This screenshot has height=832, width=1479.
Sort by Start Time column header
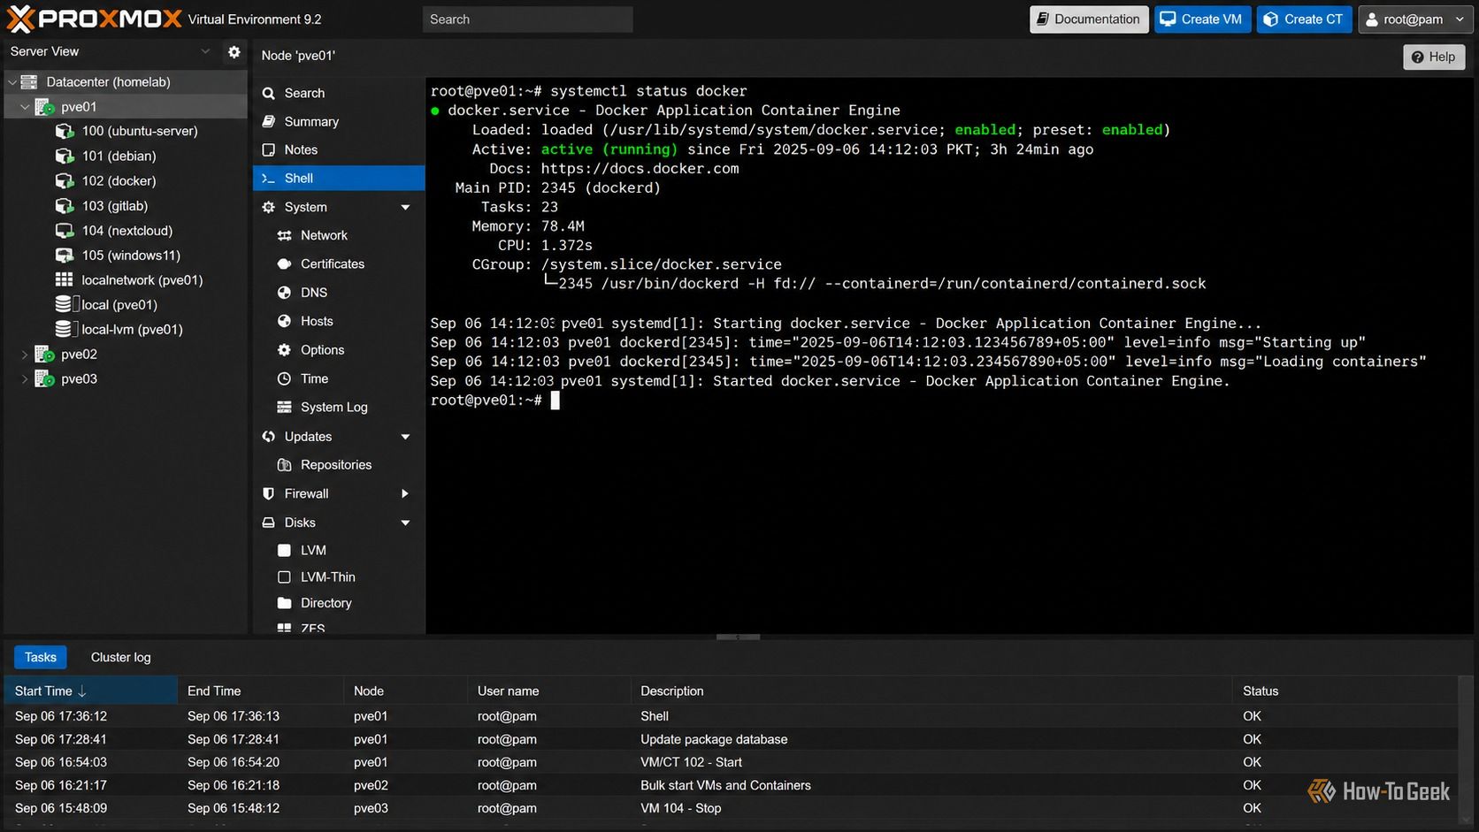91,691
